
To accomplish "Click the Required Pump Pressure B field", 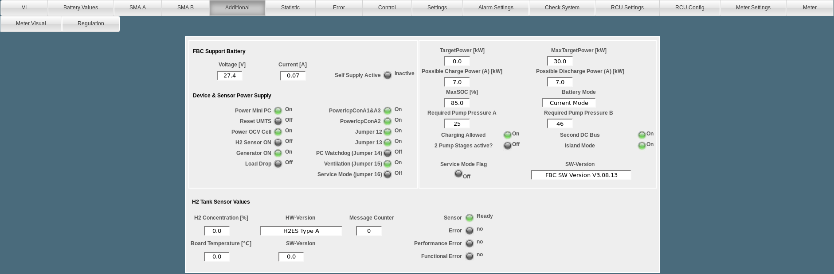I will click(x=560, y=124).
